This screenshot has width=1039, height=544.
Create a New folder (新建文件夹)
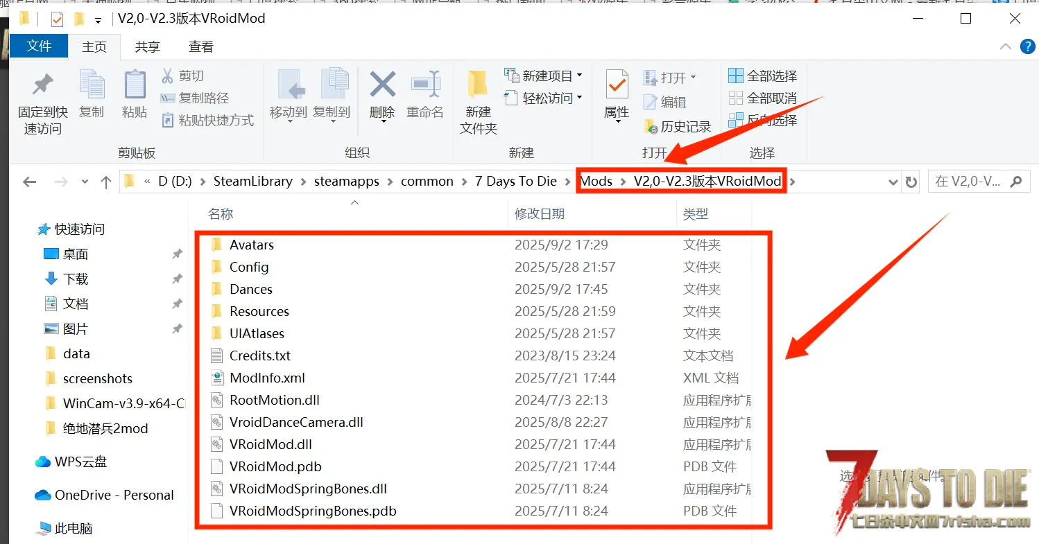pyautogui.click(x=479, y=103)
